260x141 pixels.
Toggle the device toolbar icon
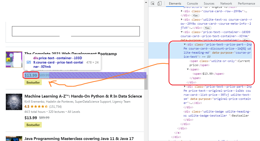point(159,4)
